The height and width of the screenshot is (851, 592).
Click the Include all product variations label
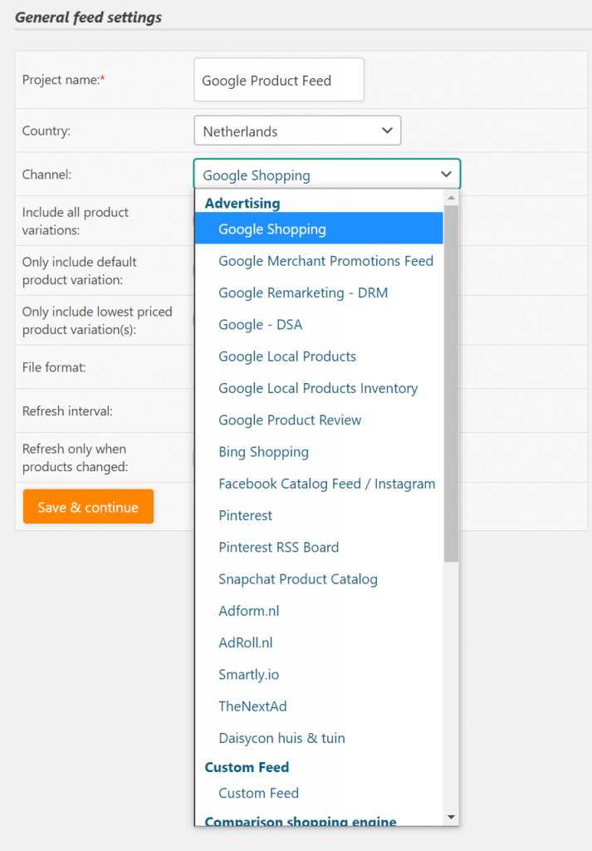[x=76, y=221]
